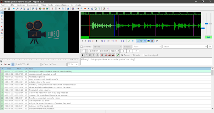Viewport: 214px width, 113px height.
Task: Select the clip rectangle video tool
Action: click(x=2, y=30)
